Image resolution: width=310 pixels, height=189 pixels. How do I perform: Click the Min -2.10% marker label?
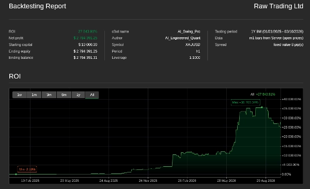coord(27,169)
